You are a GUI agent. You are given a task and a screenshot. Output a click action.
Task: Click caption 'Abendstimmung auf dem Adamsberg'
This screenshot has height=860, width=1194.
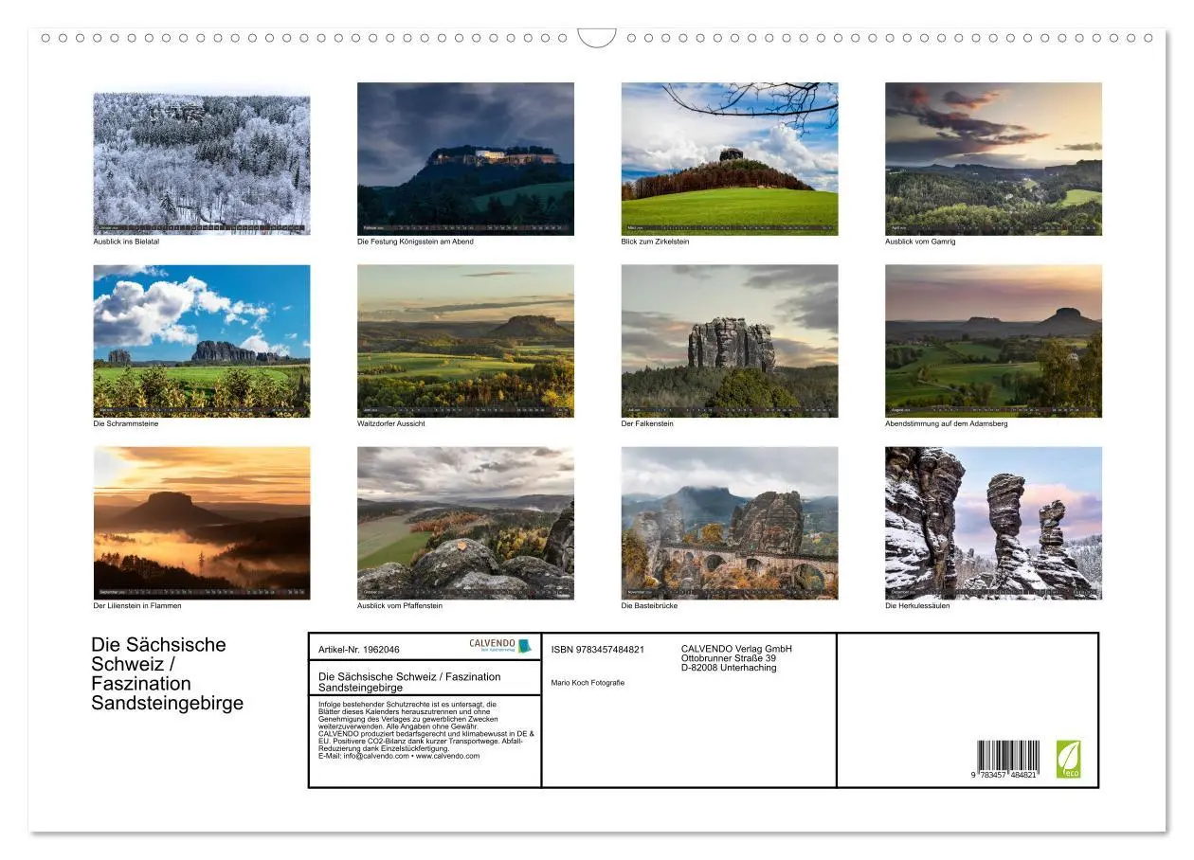947,423
